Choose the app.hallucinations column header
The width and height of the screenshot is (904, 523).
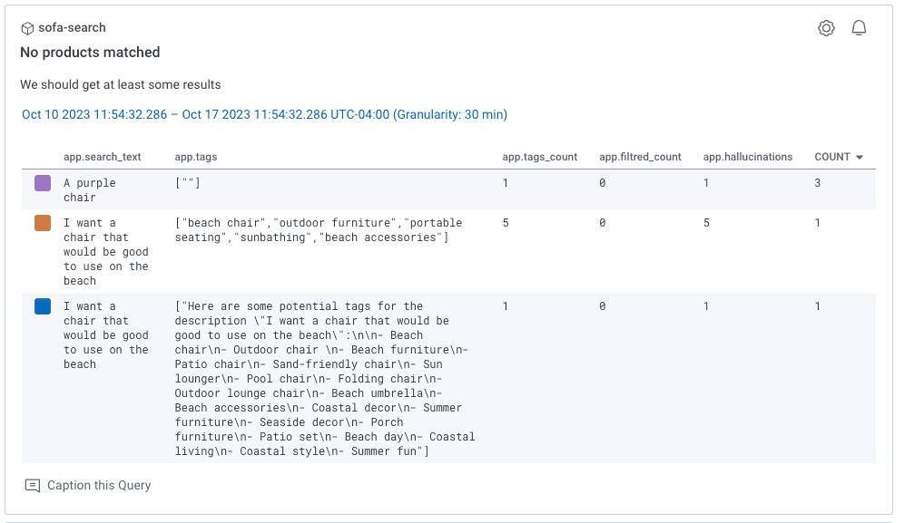coord(747,157)
